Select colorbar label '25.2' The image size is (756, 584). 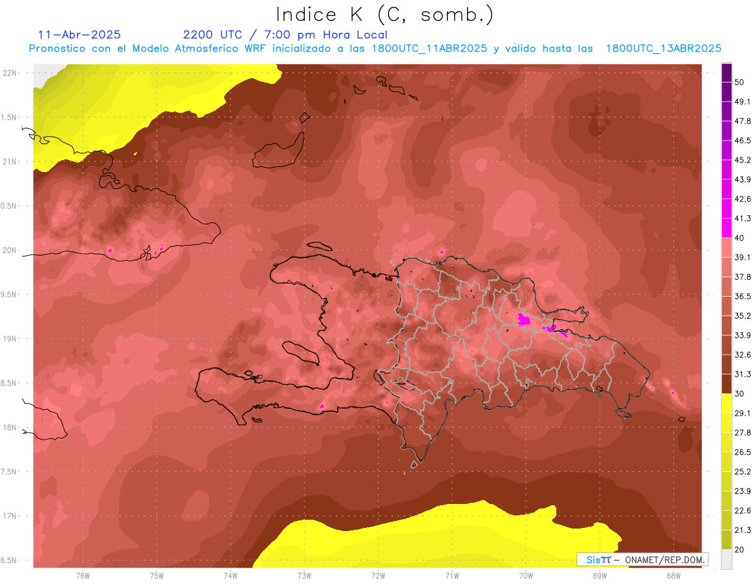click(743, 471)
